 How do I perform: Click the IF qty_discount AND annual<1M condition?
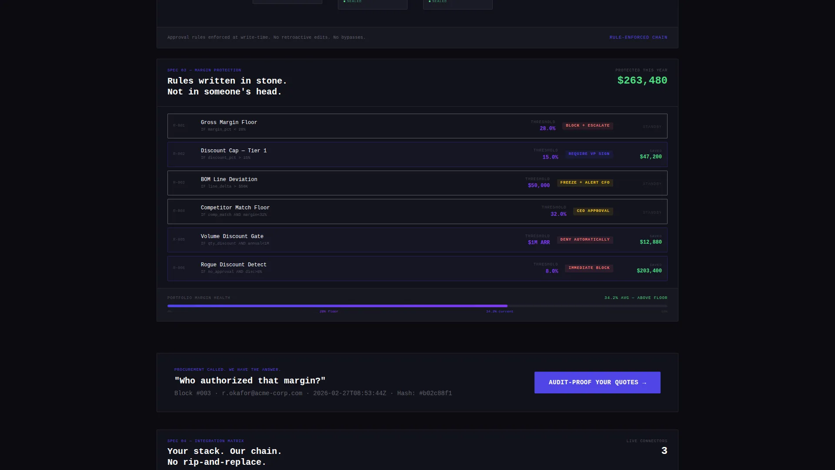tap(235, 244)
